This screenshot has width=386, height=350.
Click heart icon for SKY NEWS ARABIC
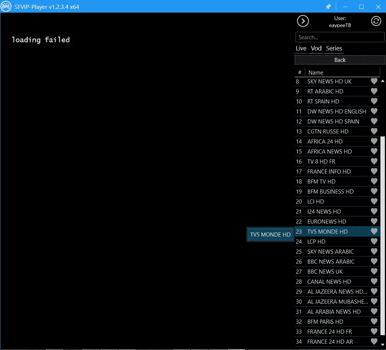click(374, 251)
